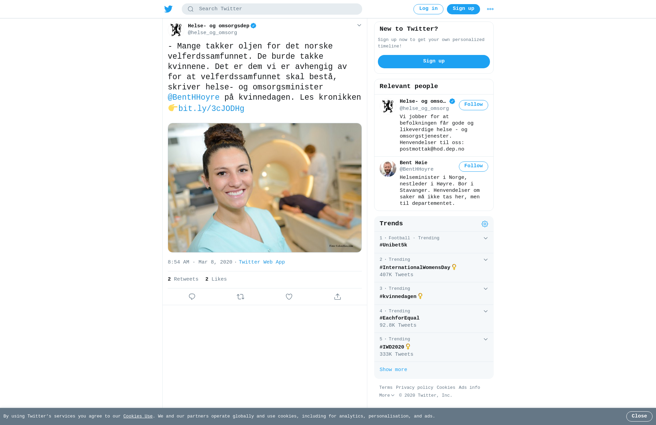Image resolution: width=656 pixels, height=425 pixels.
Task: Follow the Helse- og omsorgsdep account
Action: [x=474, y=105]
